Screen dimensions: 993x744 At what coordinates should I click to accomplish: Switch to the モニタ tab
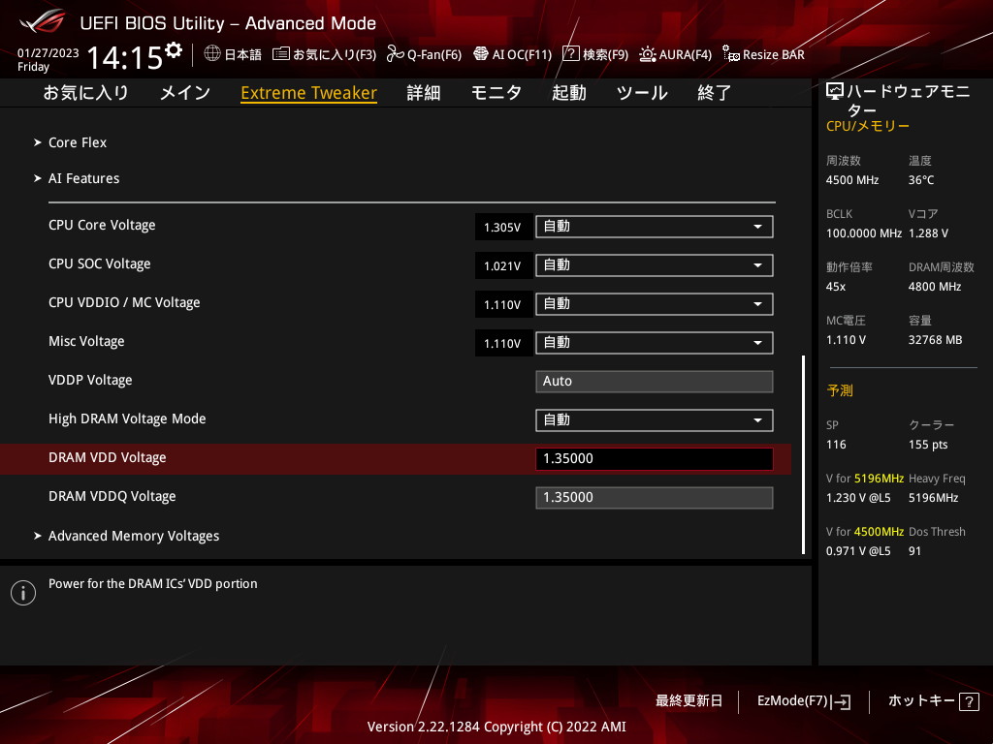click(496, 93)
